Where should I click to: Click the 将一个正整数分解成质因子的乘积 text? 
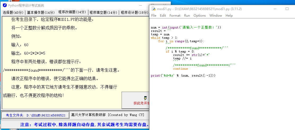coord(44,28)
